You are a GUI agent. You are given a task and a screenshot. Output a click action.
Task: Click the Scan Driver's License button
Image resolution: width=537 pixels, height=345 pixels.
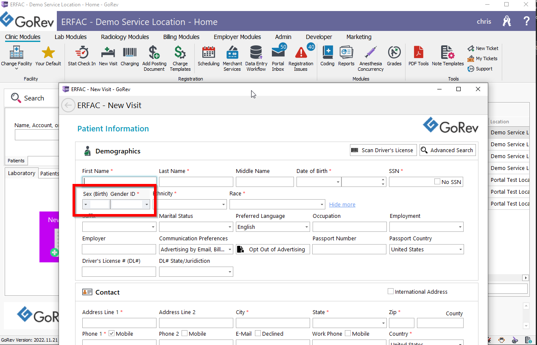pyautogui.click(x=383, y=150)
